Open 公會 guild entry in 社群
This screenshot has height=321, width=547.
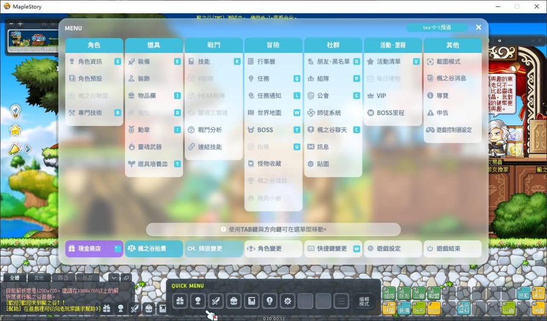click(333, 96)
